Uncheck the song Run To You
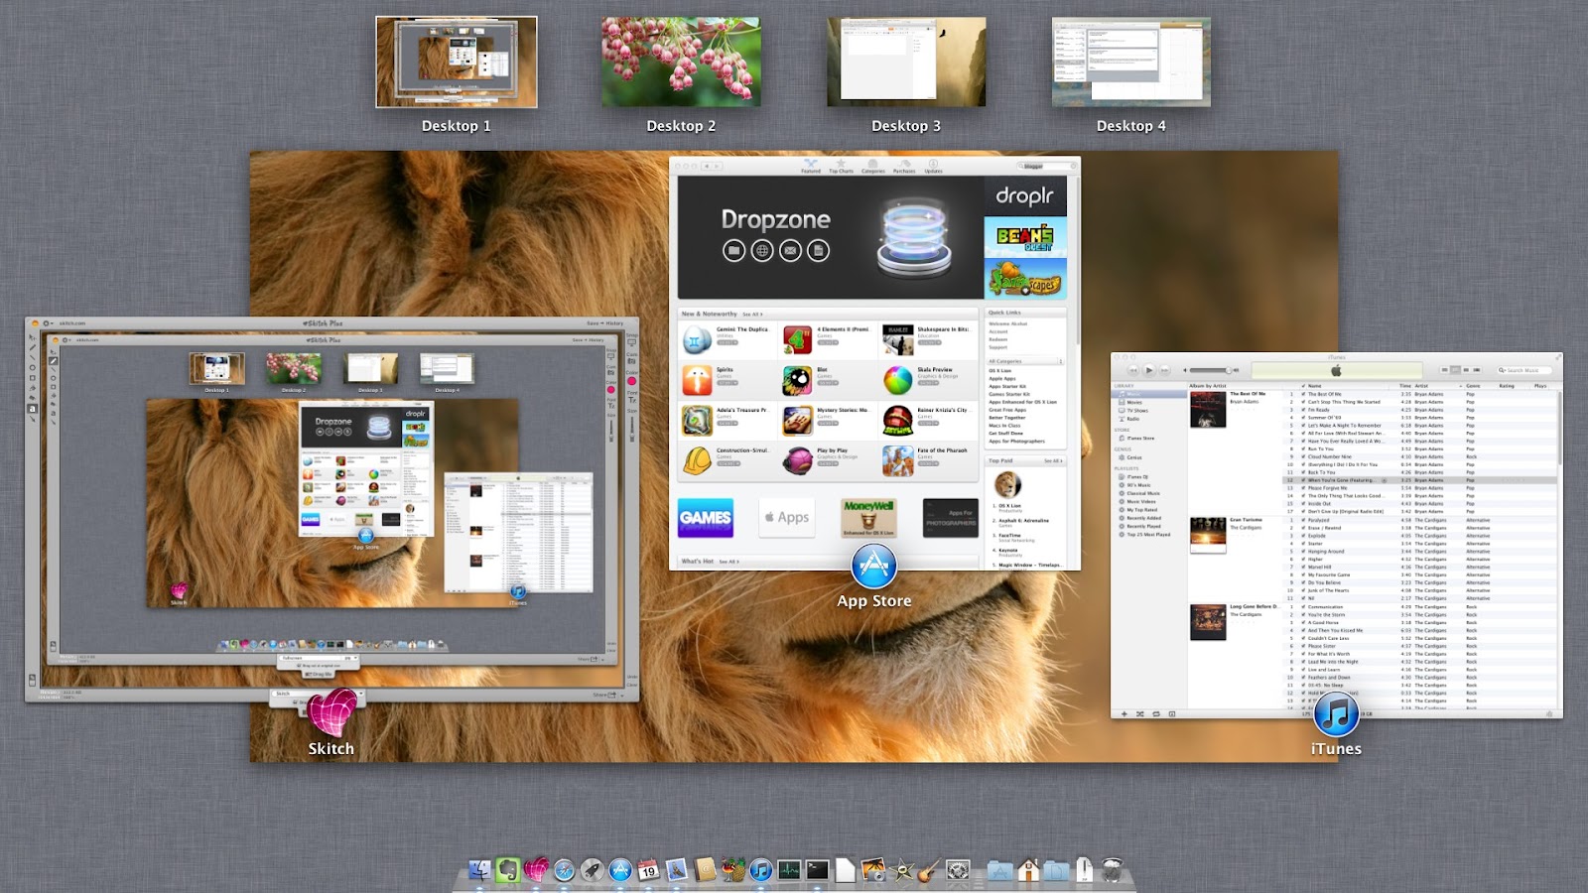The width and height of the screenshot is (1588, 893). pyautogui.click(x=1303, y=448)
